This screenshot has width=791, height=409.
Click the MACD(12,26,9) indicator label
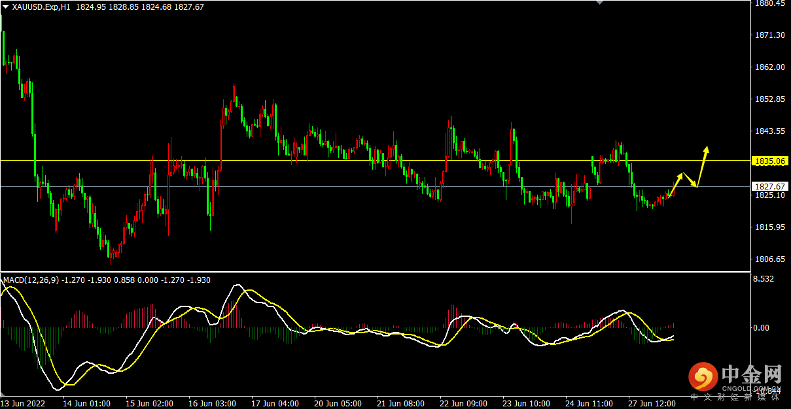31,280
